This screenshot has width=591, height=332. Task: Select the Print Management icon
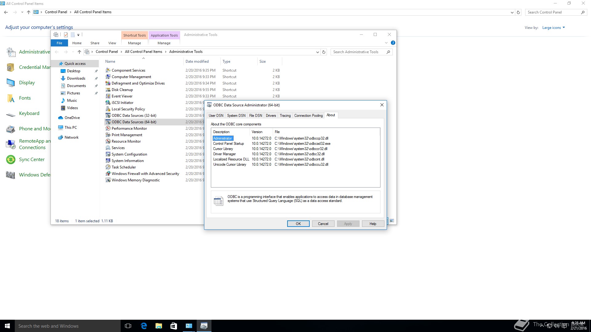[x=108, y=135]
